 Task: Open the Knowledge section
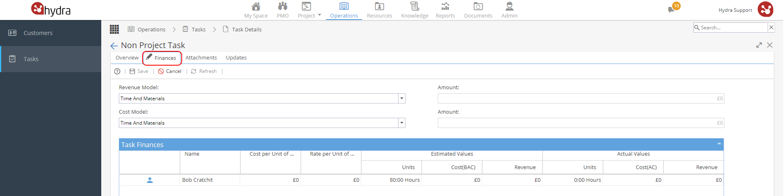[x=414, y=10]
